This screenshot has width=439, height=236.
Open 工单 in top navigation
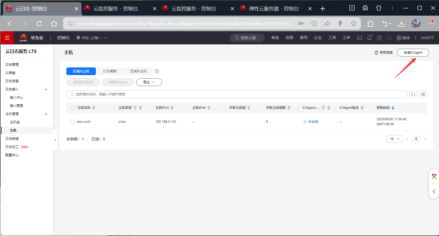(x=346, y=38)
